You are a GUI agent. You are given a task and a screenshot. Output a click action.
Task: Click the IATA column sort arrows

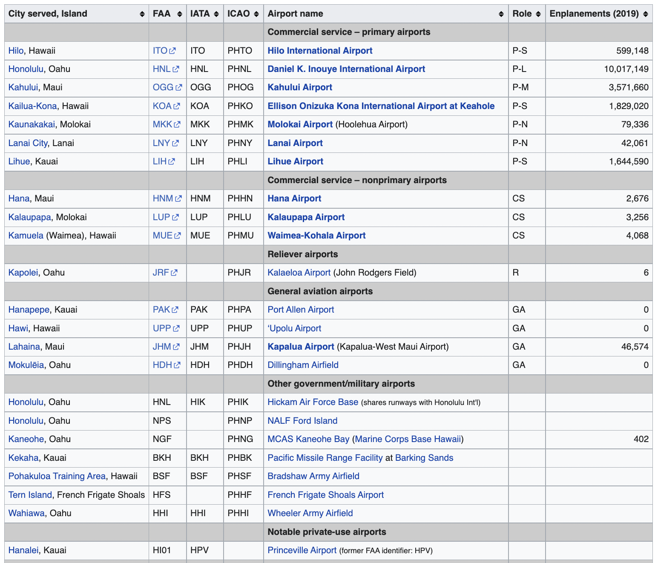216,14
